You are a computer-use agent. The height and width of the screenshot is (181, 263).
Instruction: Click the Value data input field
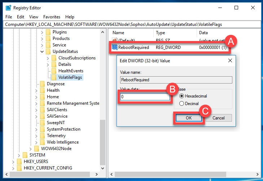tap(145, 97)
